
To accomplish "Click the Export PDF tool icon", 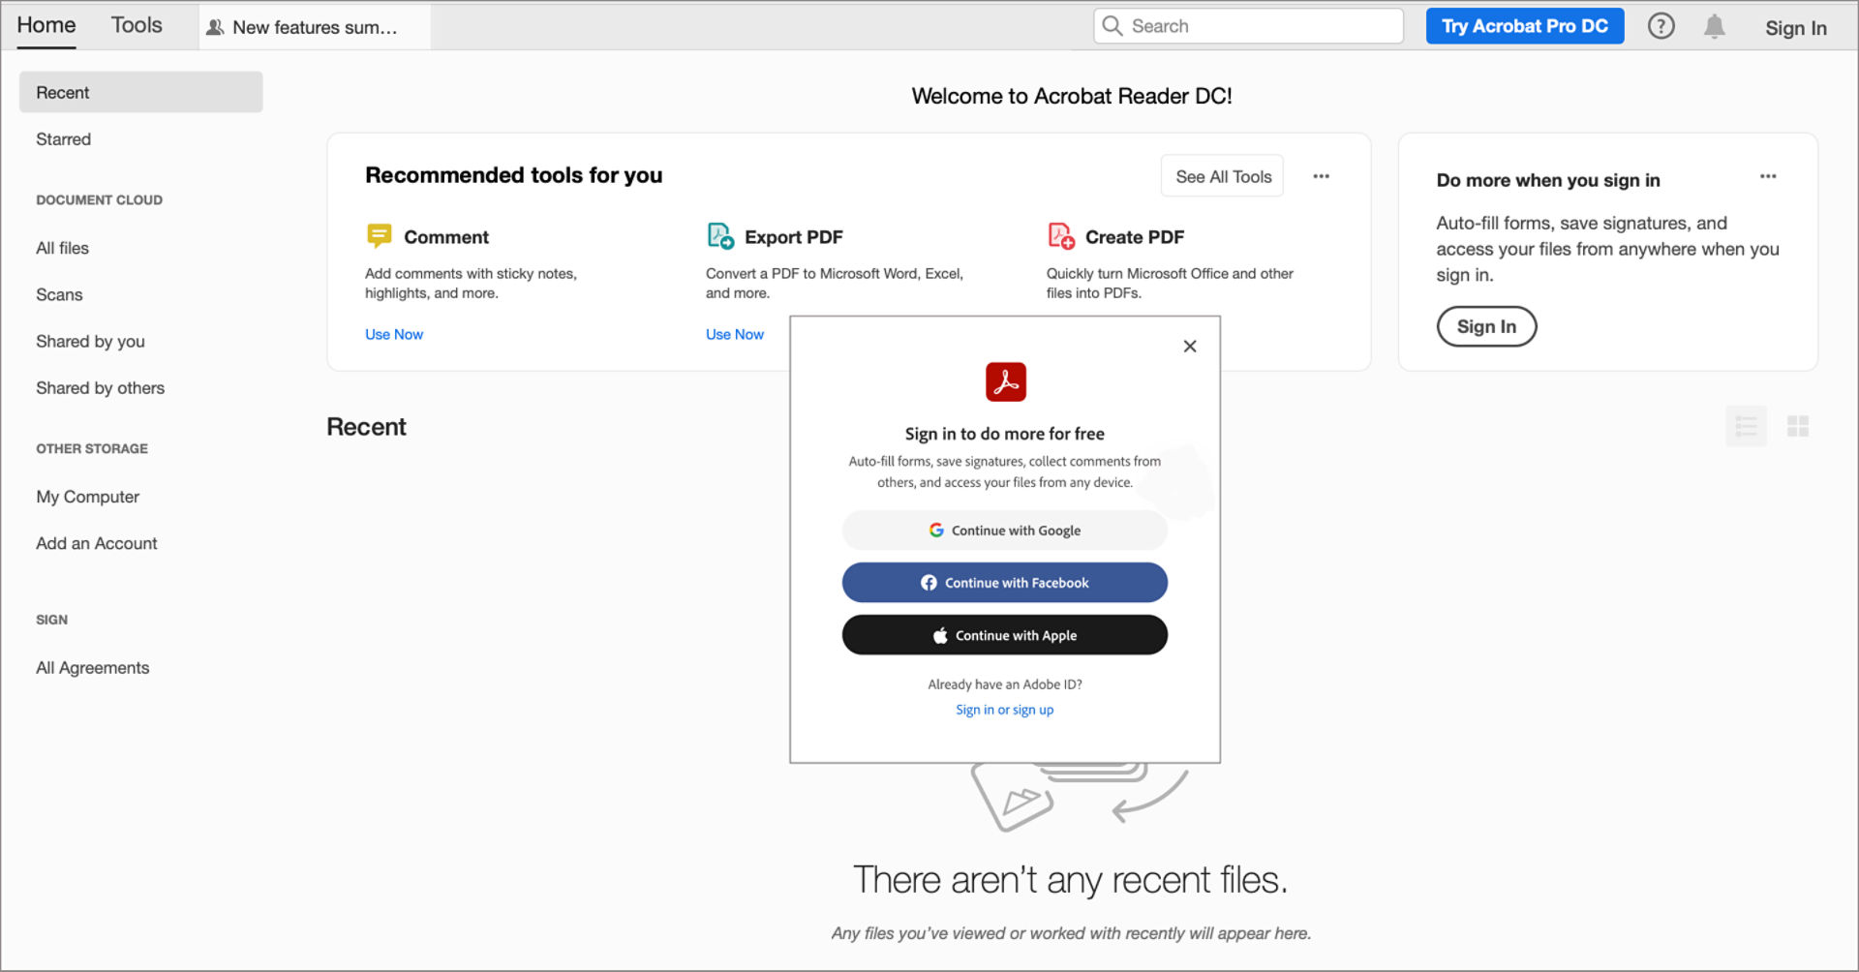I will coord(719,235).
